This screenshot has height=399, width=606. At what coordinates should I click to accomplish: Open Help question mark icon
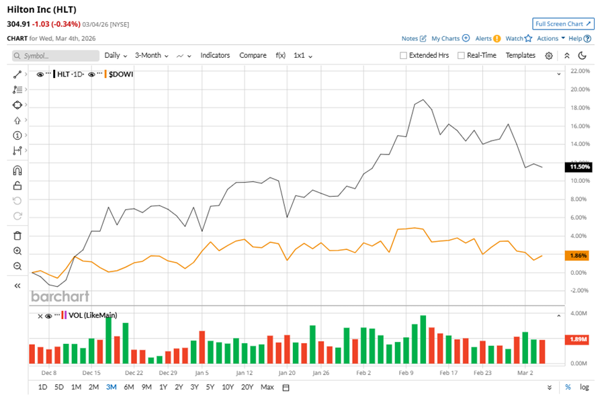pyautogui.click(x=587, y=39)
